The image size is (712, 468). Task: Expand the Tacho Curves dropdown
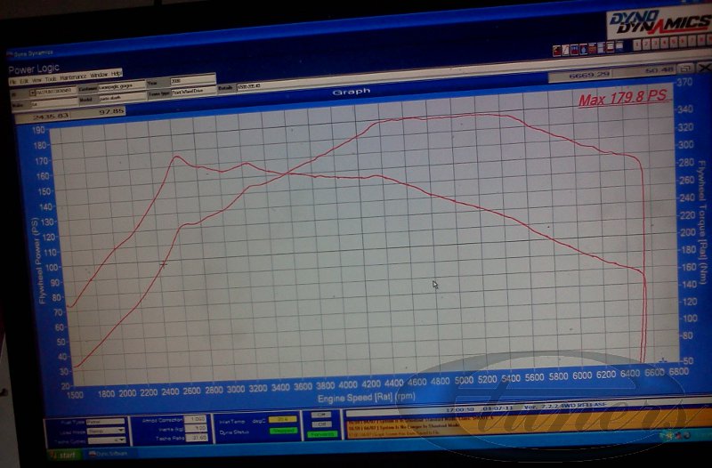[123, 440]
